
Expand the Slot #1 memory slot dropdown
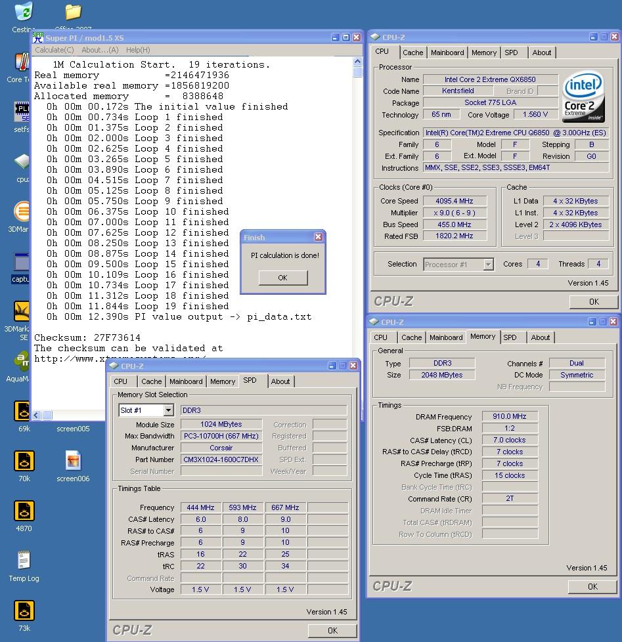point(168,410)
